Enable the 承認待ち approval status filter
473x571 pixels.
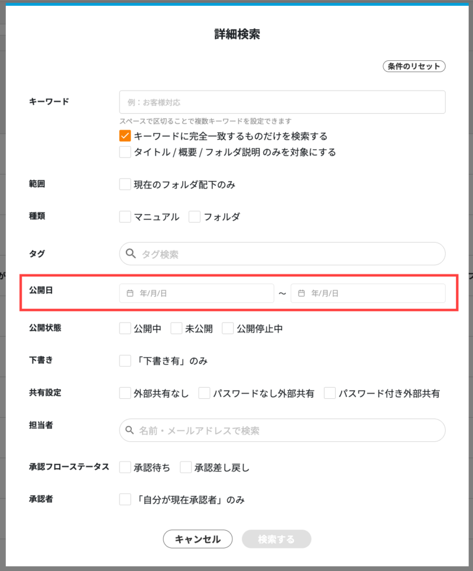coord(124,467)
